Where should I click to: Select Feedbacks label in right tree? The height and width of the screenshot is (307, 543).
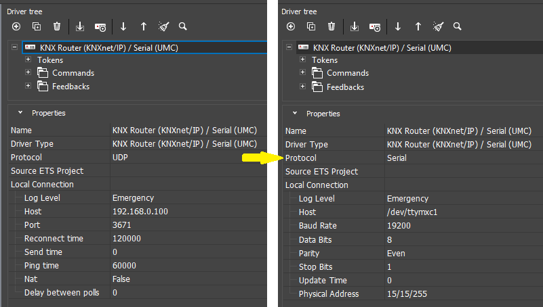click(x=345, y=87)
